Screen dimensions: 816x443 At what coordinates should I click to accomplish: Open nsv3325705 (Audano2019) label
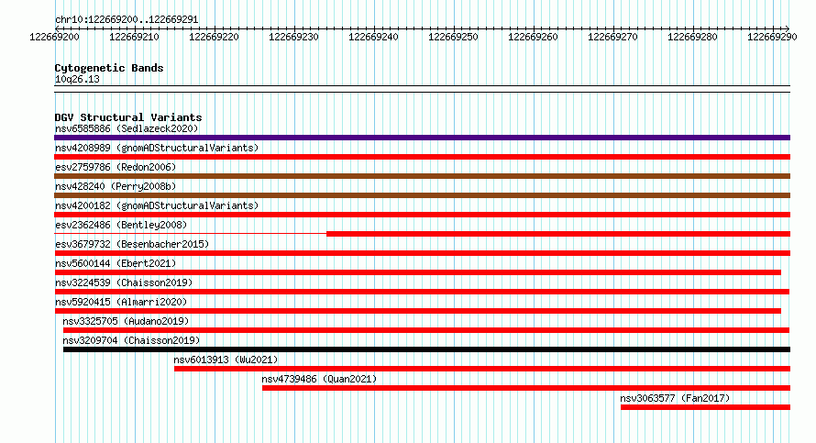tap(126, 321)
